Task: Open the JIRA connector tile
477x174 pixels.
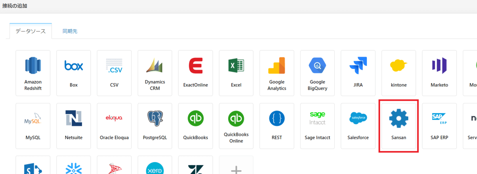Action: click(x=358, y=73)
